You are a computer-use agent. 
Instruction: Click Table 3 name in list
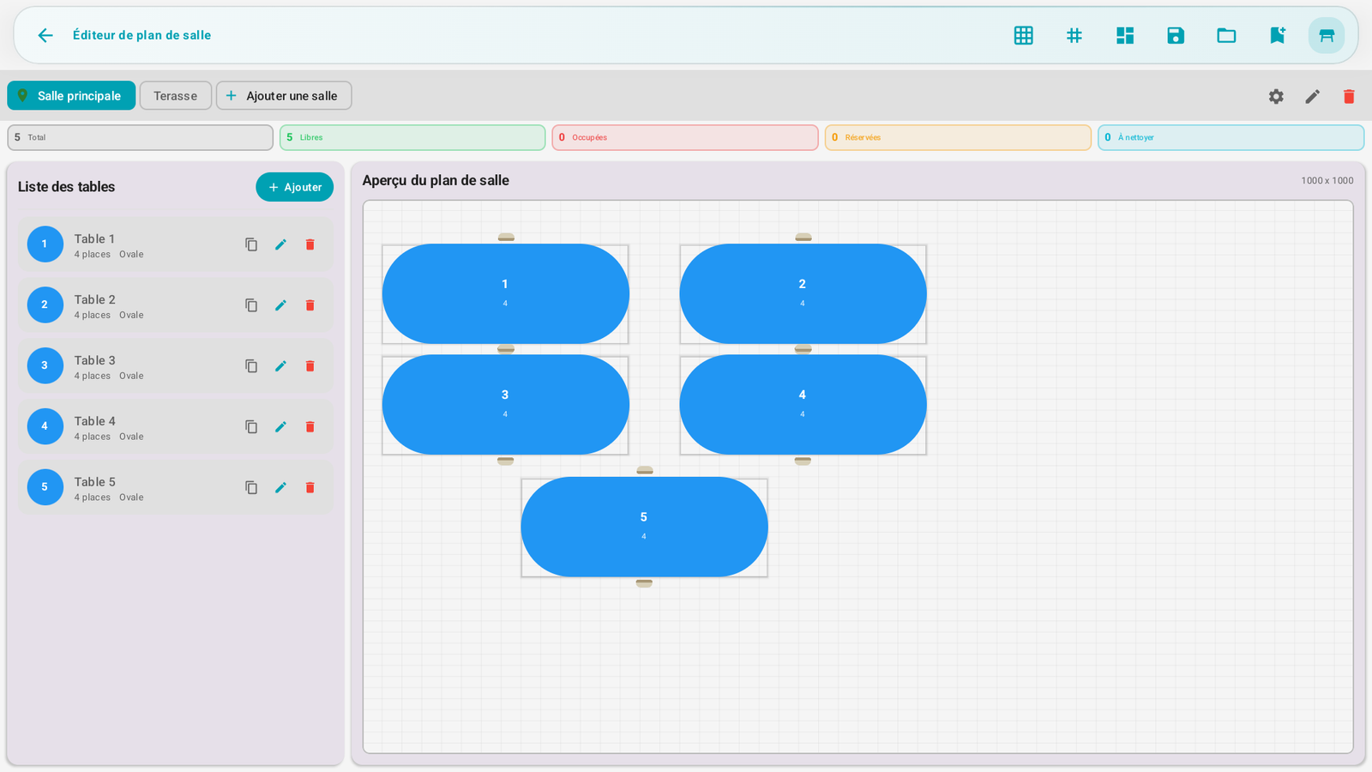coord(94,360)
